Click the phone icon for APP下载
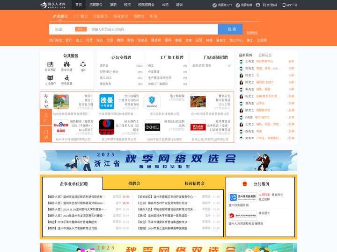337x252 pixels. pos(284,5)
